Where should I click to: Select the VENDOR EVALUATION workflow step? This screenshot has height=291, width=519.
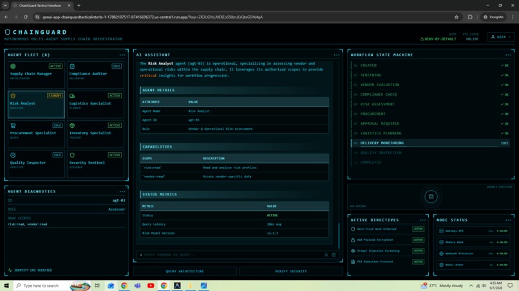[x=431, y=85]
